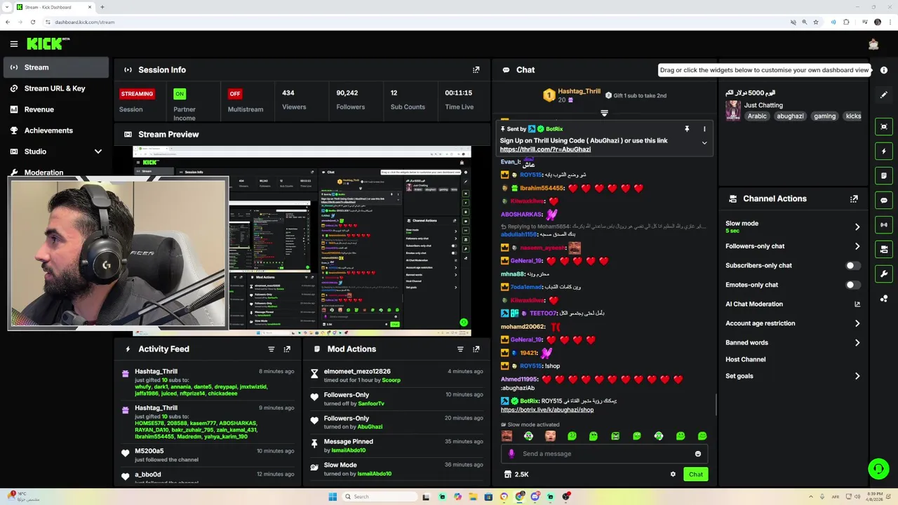898x505 pixels.
Task: Open File Explorer from taskbar
Action: point(473,497)
